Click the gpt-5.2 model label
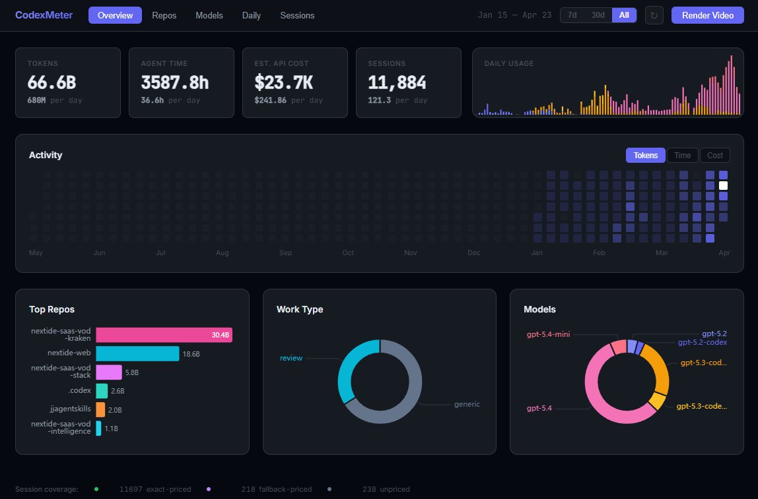The height and width of the screenshot is (499, 758). 714,334
